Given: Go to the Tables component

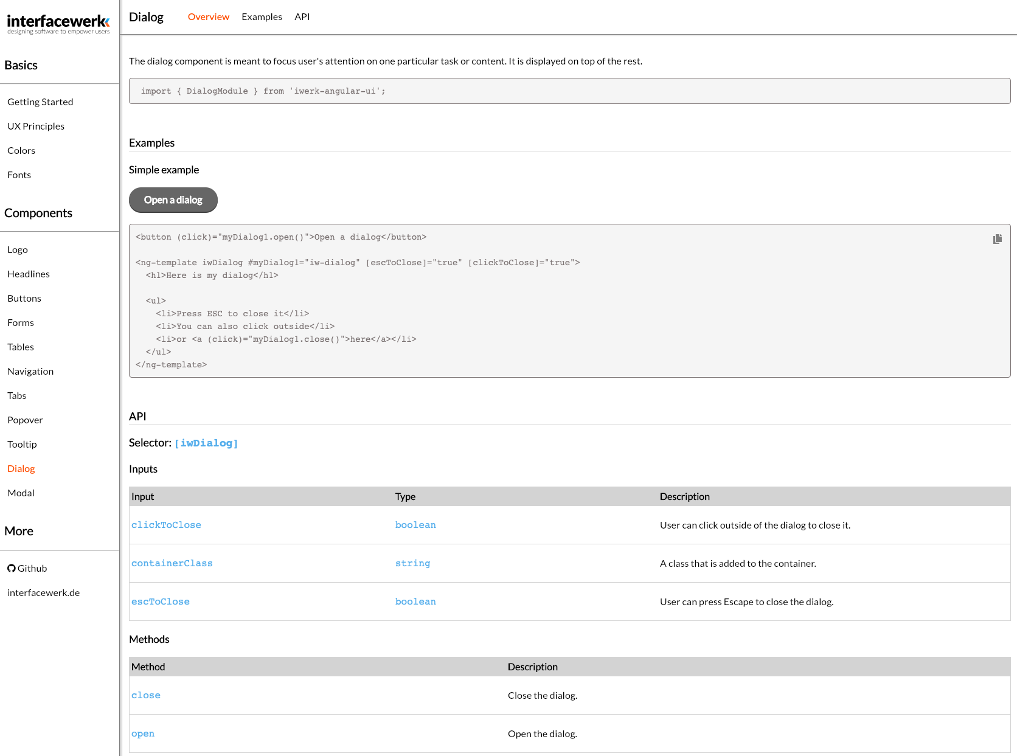Looking at the screenshot, I should 21,347.
